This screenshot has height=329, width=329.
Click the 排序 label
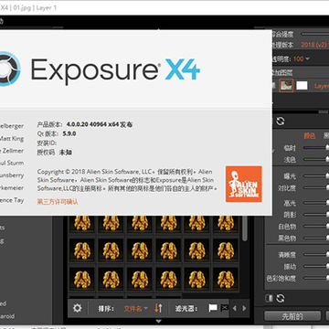point(106,308)
